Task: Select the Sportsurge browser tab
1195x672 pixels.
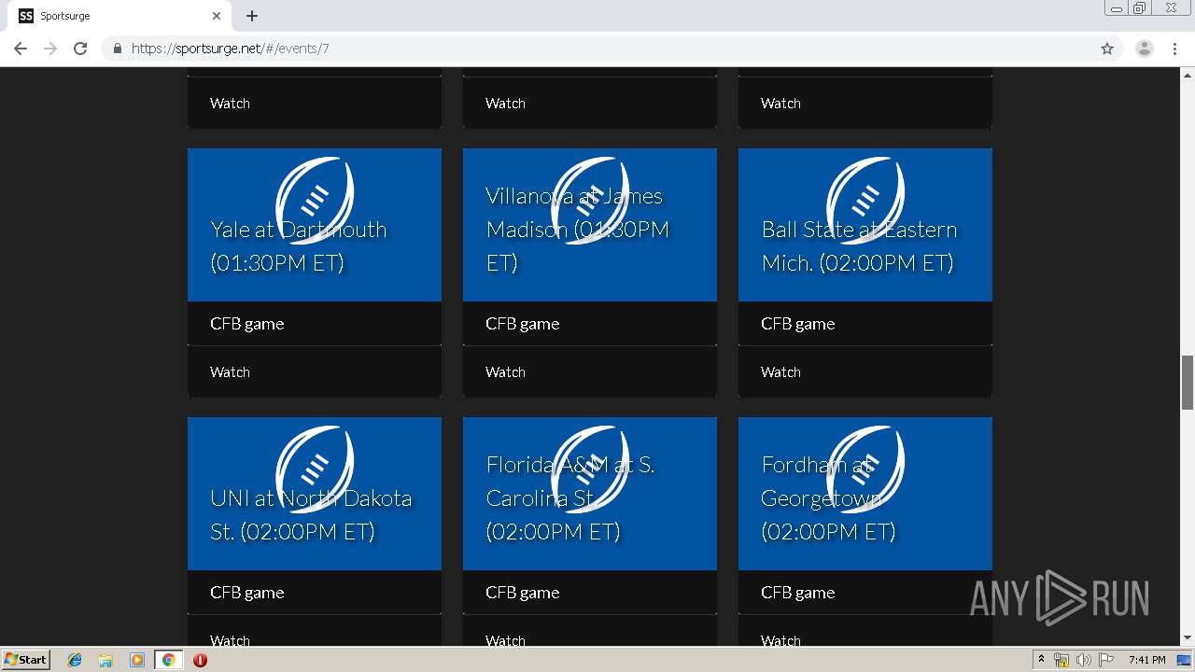Action: point(119,16)
